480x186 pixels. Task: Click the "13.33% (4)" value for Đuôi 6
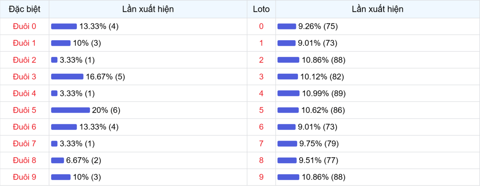pos(99,127)
